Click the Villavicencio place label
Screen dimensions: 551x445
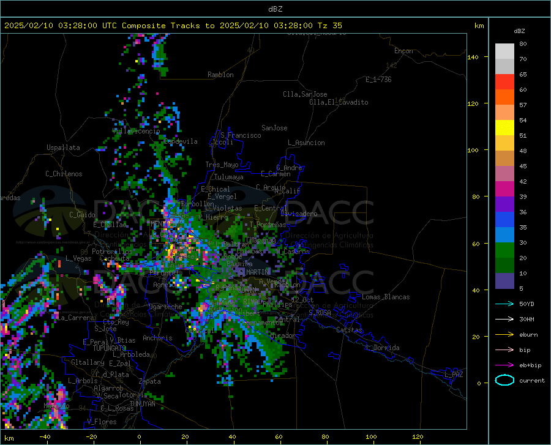tap(136, 131)
